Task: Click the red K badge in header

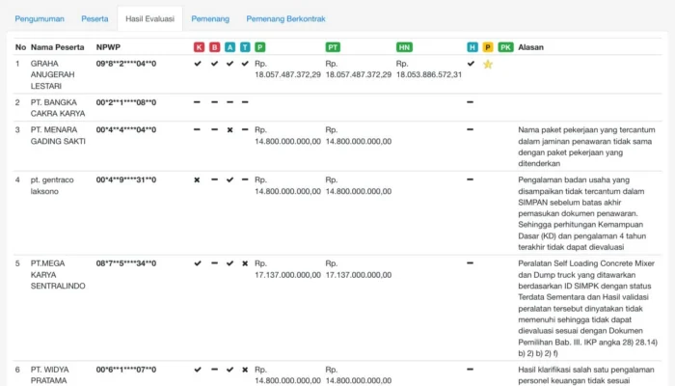Action: (199, 47)
